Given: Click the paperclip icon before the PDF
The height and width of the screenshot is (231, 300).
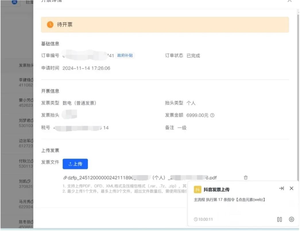Looking at the screenshot, I should coord(65,178).
